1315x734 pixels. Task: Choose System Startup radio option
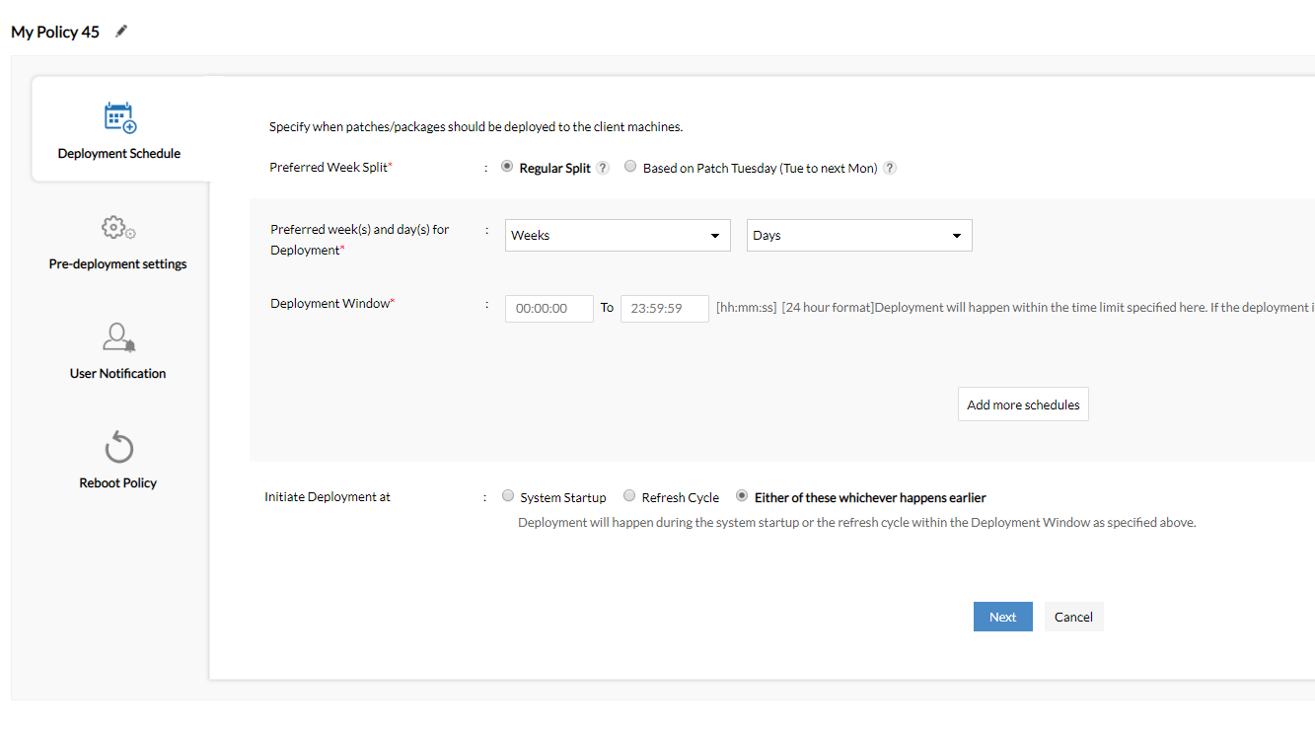[x=508, y=496]
